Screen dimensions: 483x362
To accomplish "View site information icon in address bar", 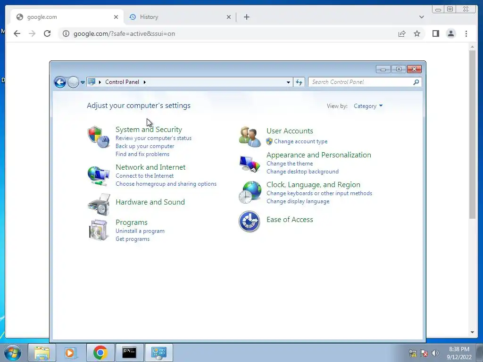I will [66, 33].
